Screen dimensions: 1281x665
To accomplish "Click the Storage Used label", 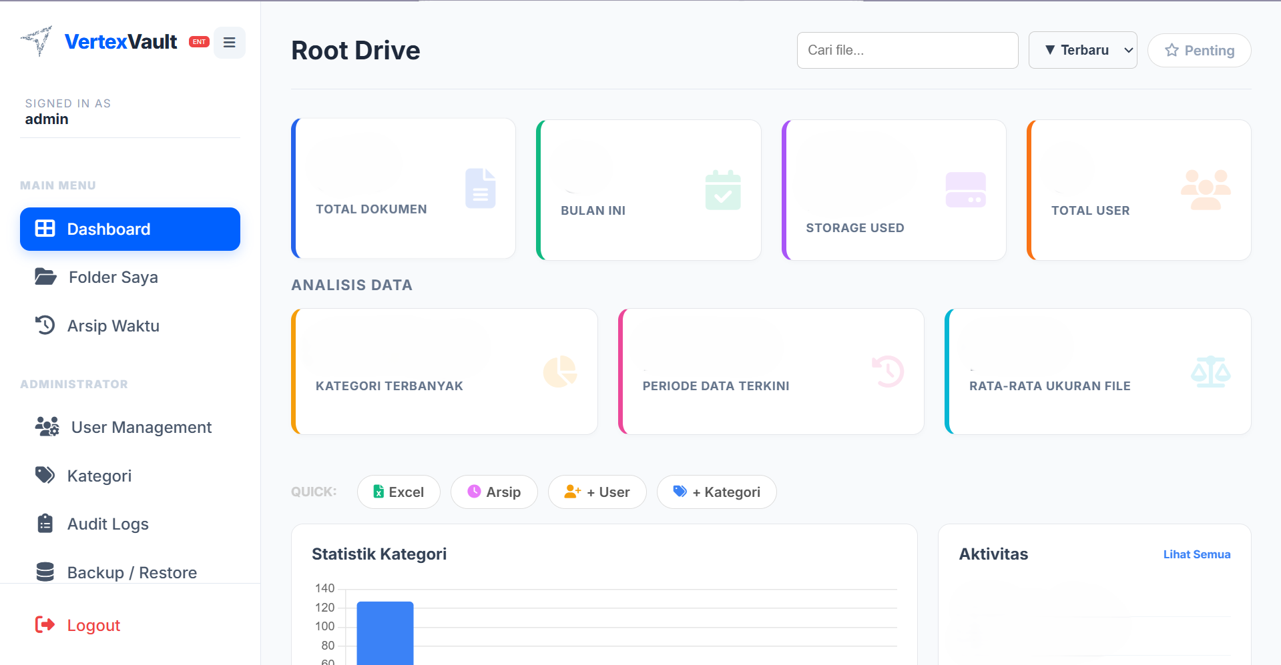I will coord(855,228).
